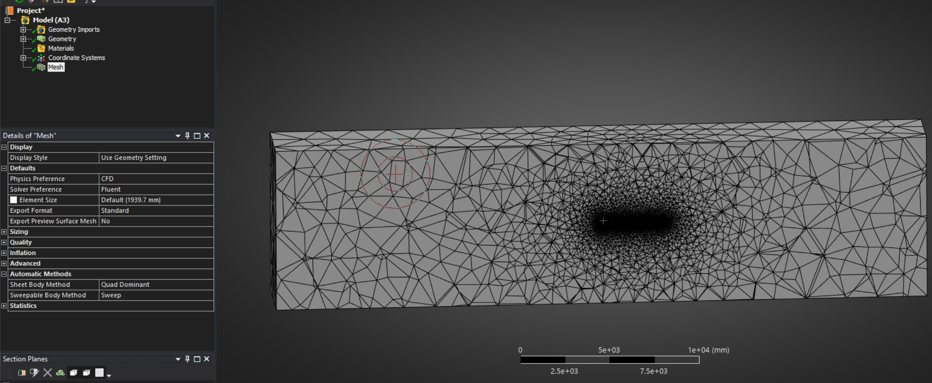The image size is (932, 383).
Task: Click the Materials folder icon in tree
Action: (x=41, y=49)
